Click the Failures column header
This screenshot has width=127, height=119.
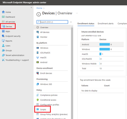(85, 85)
